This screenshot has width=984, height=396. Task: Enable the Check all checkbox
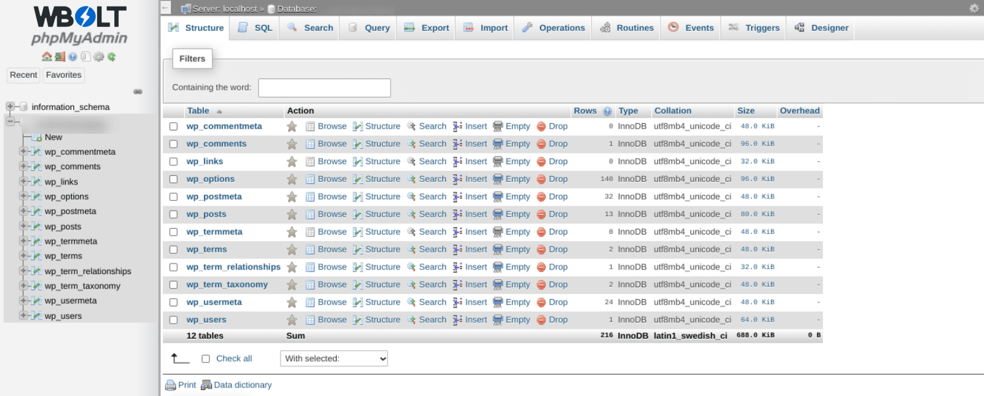206,359
